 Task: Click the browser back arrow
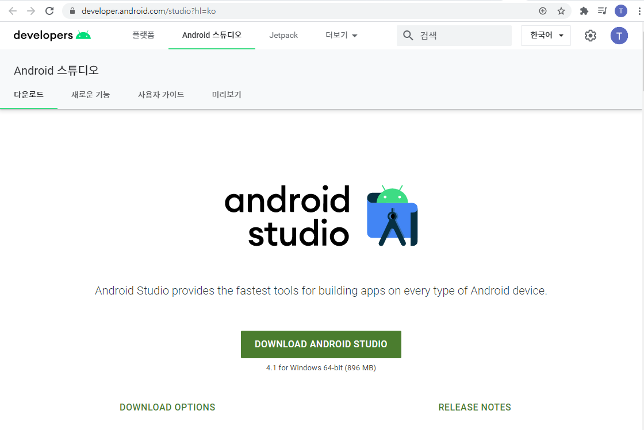click(x=13, y=11)
